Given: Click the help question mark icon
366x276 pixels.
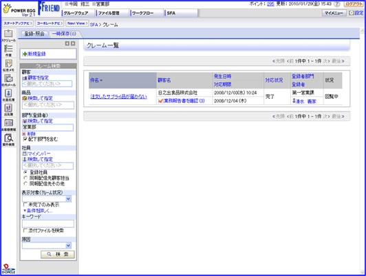Looking at the screenshot, I should (337, 4).
